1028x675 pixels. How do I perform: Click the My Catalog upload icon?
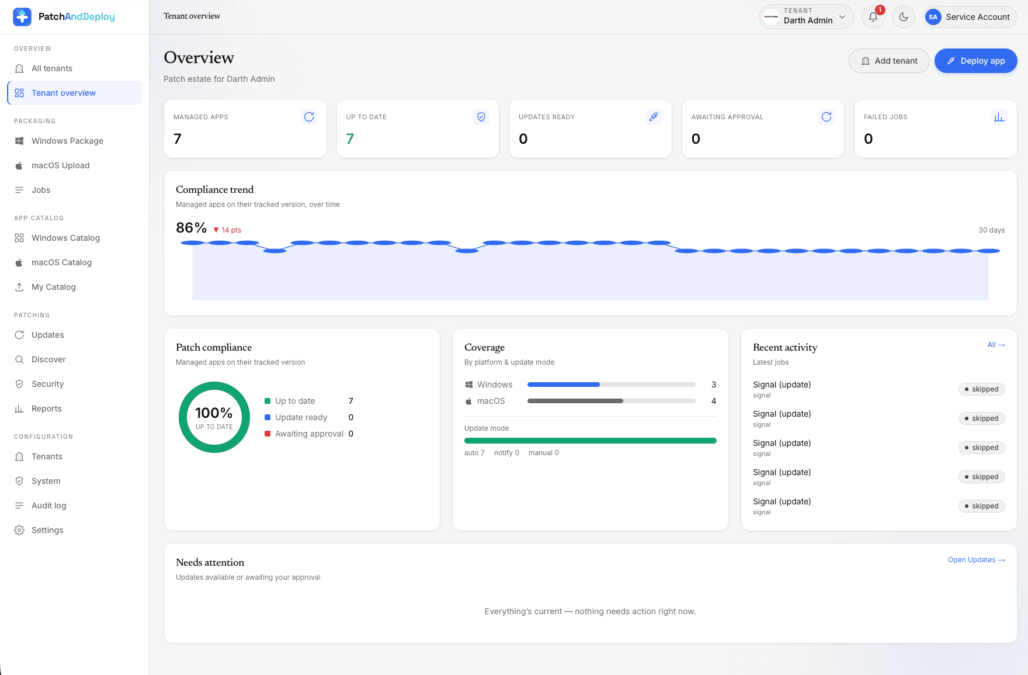[x=19, y=287]
